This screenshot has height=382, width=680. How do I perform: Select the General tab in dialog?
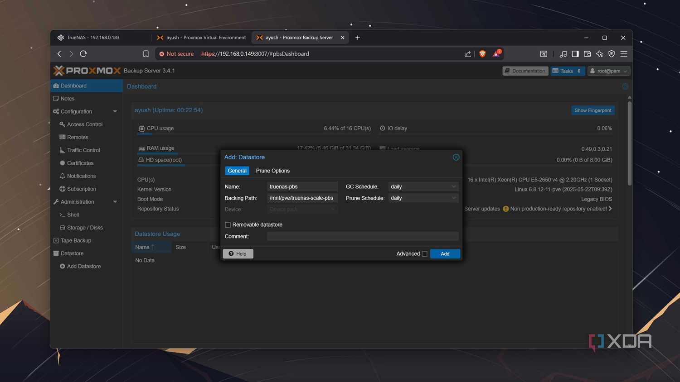(237, 171)
